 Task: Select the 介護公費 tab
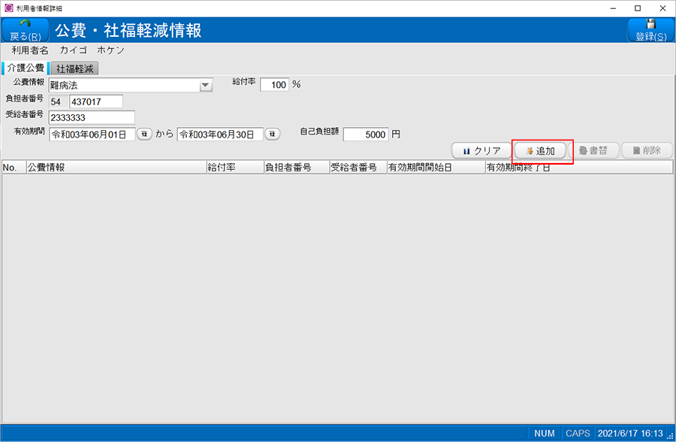tap(26, 68)
